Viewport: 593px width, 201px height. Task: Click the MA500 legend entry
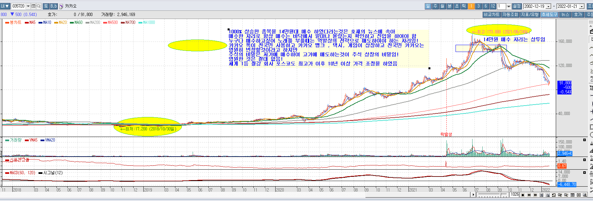point(110,23)
